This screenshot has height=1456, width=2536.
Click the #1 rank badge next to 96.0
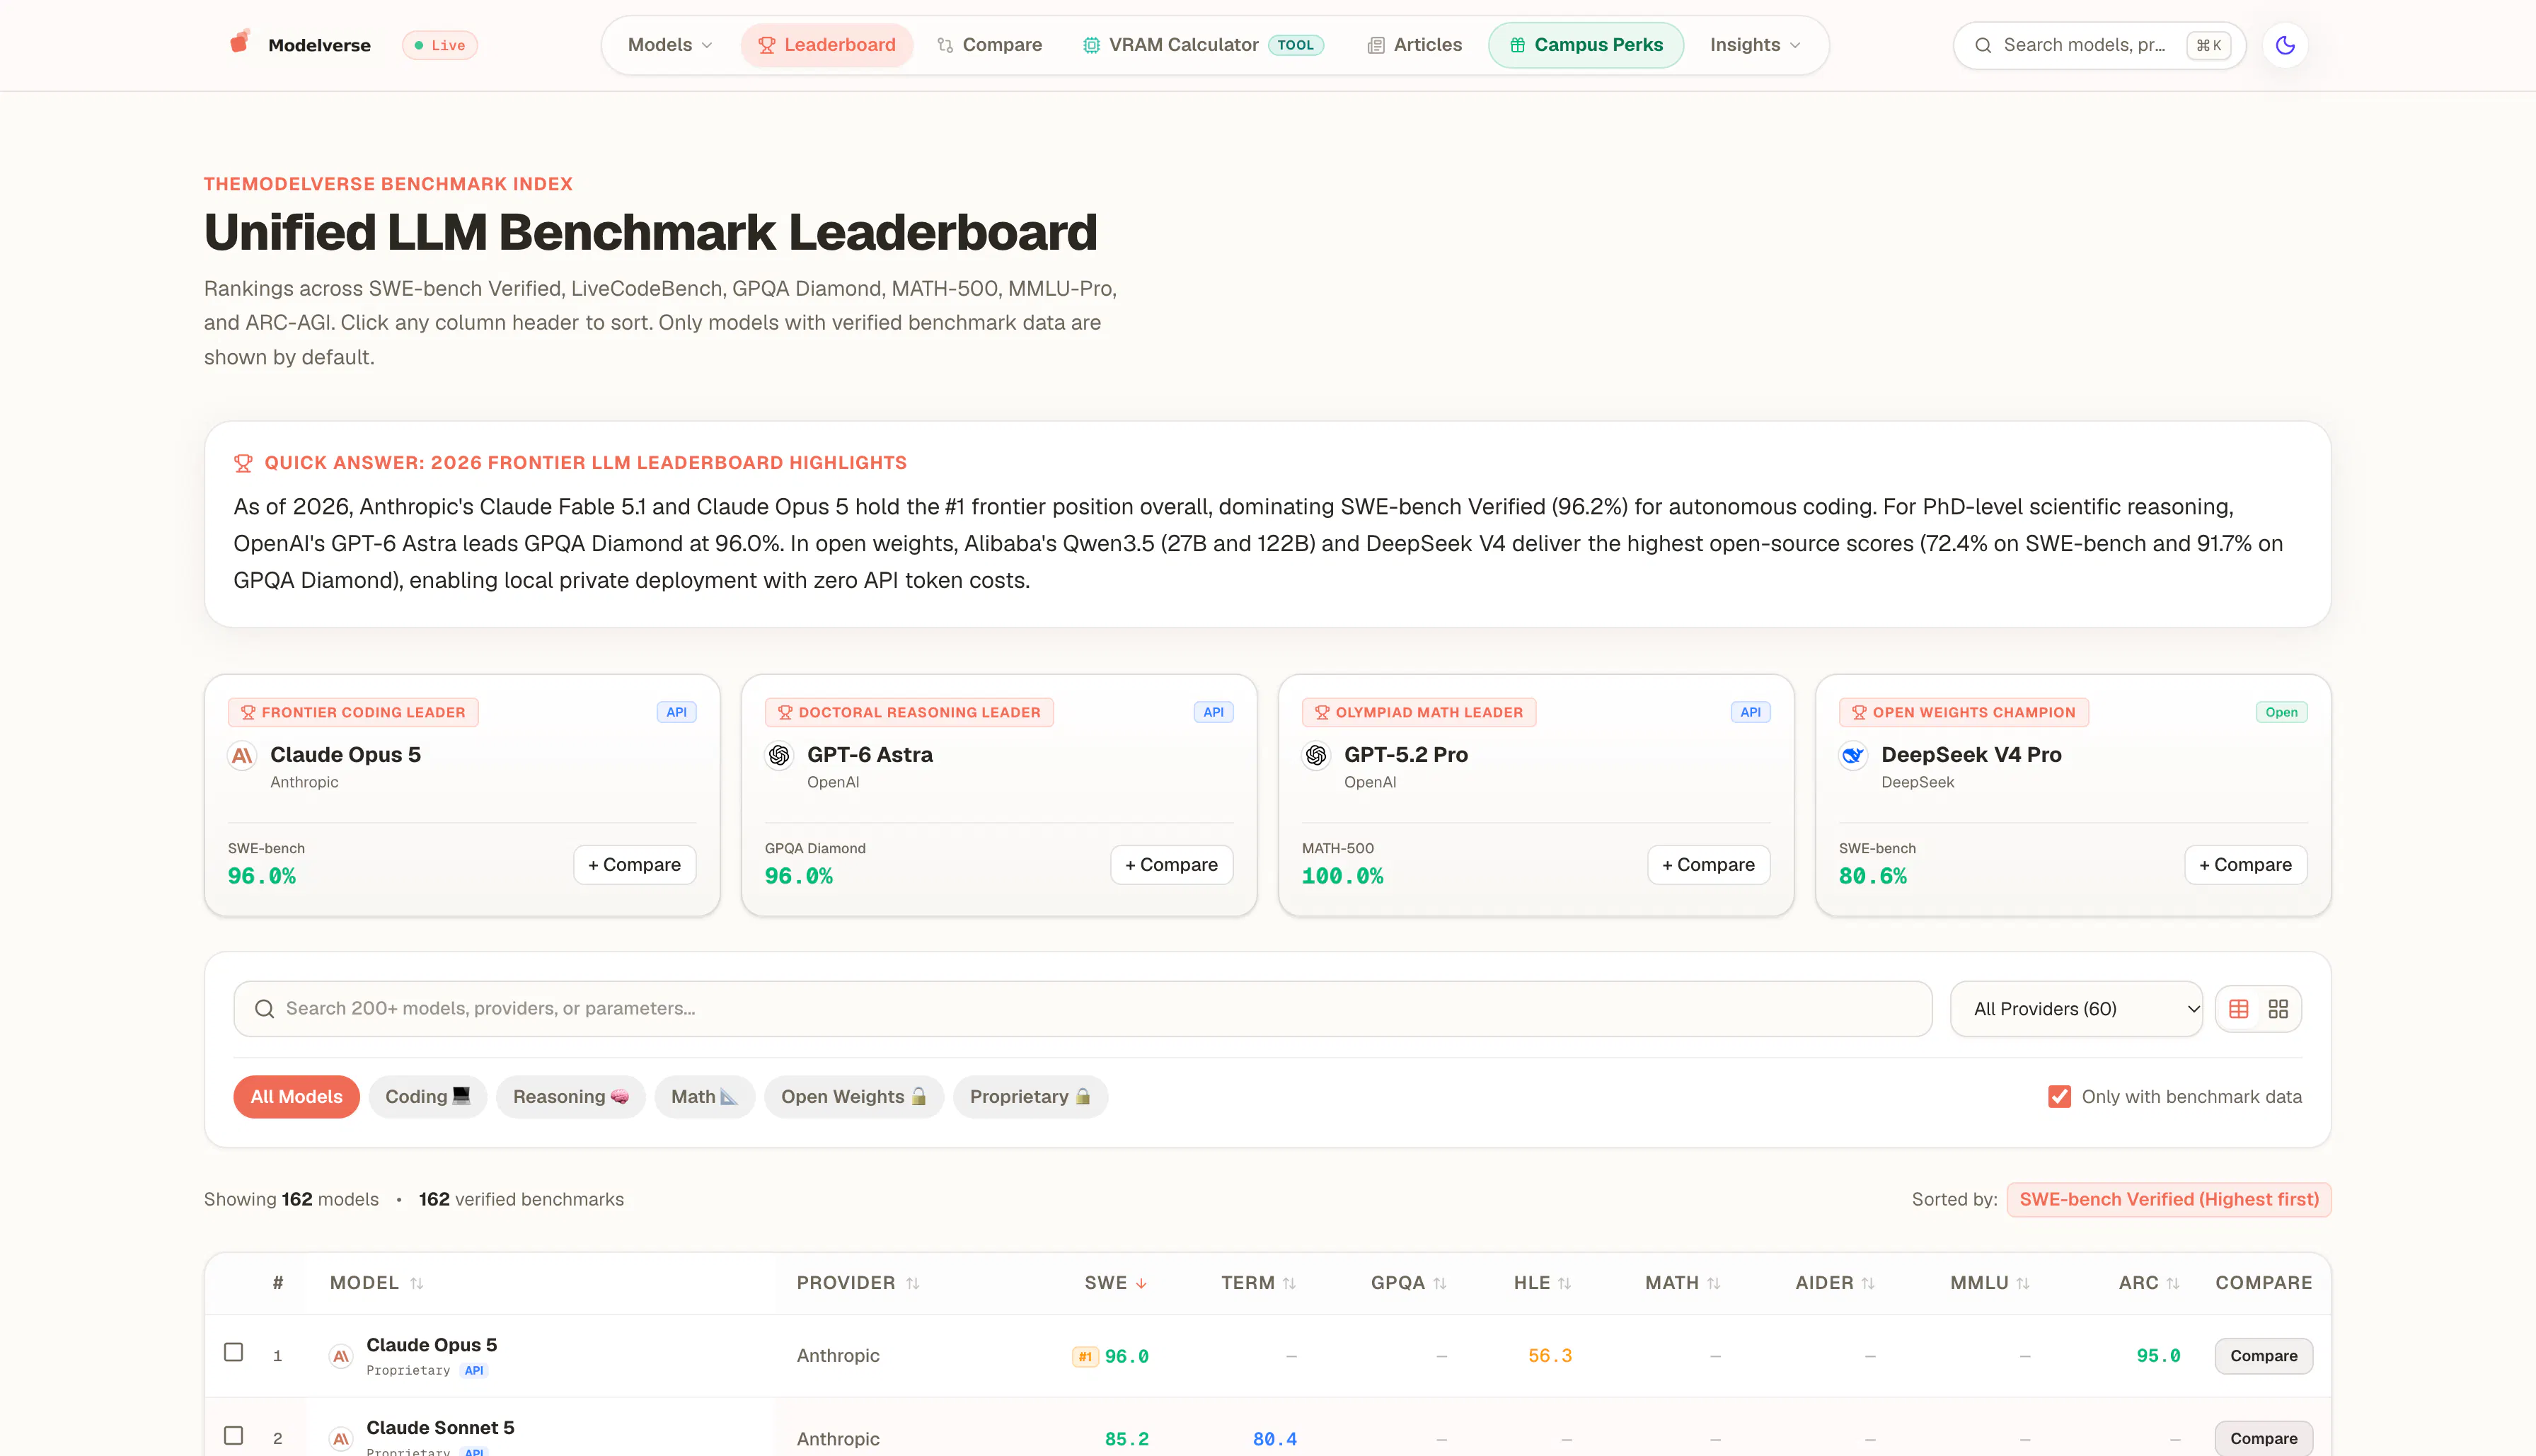tap(1085, 1357)
